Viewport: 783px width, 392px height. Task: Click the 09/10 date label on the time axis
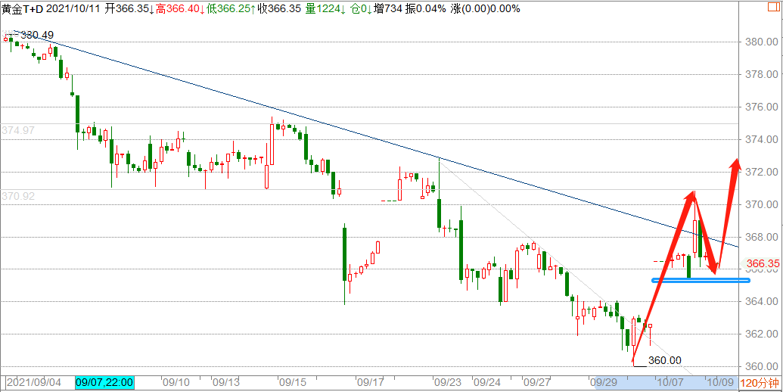(x=177, y=384)
